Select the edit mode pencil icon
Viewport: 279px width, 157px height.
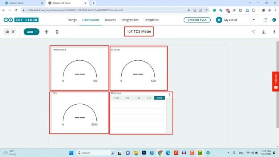point(13,32)
